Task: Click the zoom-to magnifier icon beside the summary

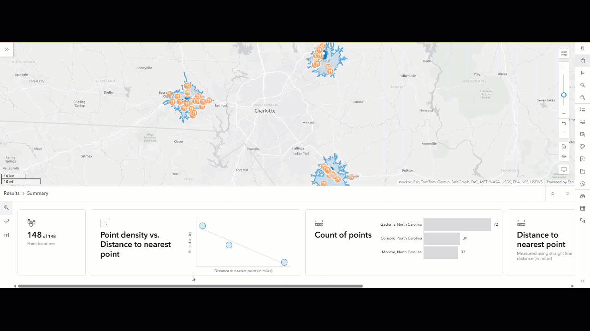Action: [x=6, y=208]
